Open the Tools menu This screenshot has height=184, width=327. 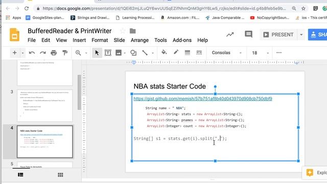coord(160,40)
